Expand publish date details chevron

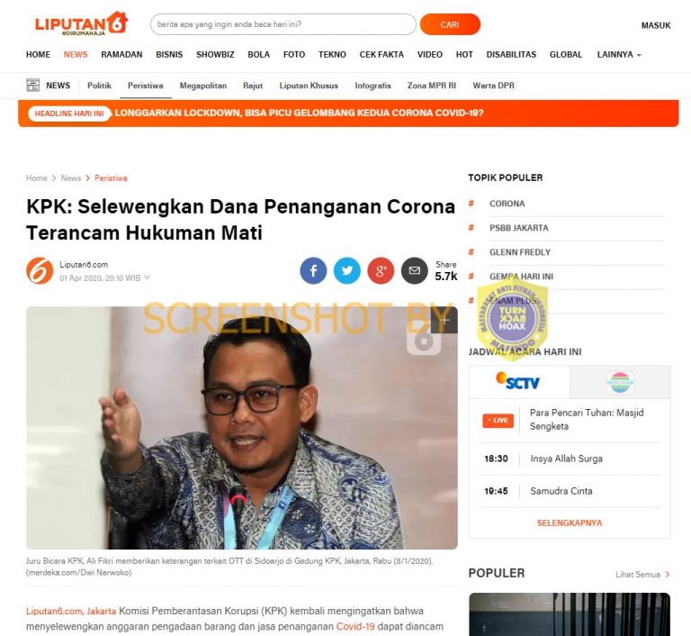148,277
